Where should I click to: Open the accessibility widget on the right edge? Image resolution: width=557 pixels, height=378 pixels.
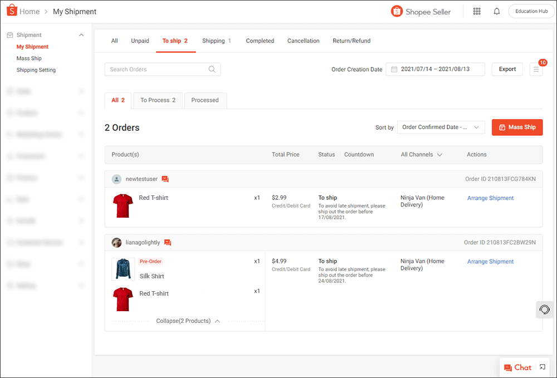point(544,310)
